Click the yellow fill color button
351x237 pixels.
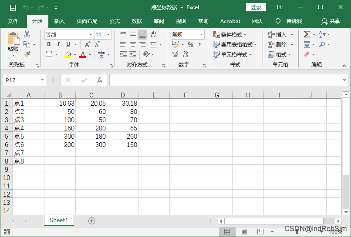tap(67, 54)
